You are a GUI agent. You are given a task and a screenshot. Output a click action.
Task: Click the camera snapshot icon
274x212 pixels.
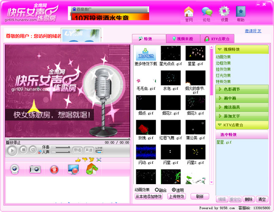click(x=35, y=169)
